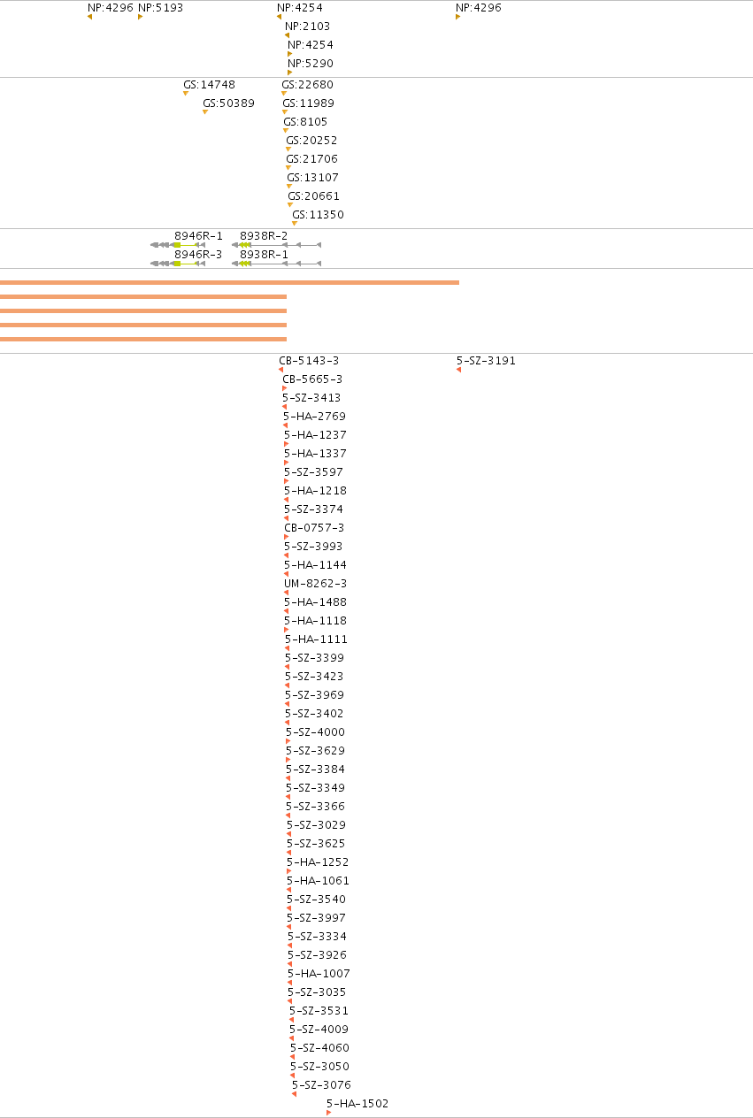Click the 5-SZ-4060 label
This screenshot has height=1118, width=753.
click(320, 1047)
